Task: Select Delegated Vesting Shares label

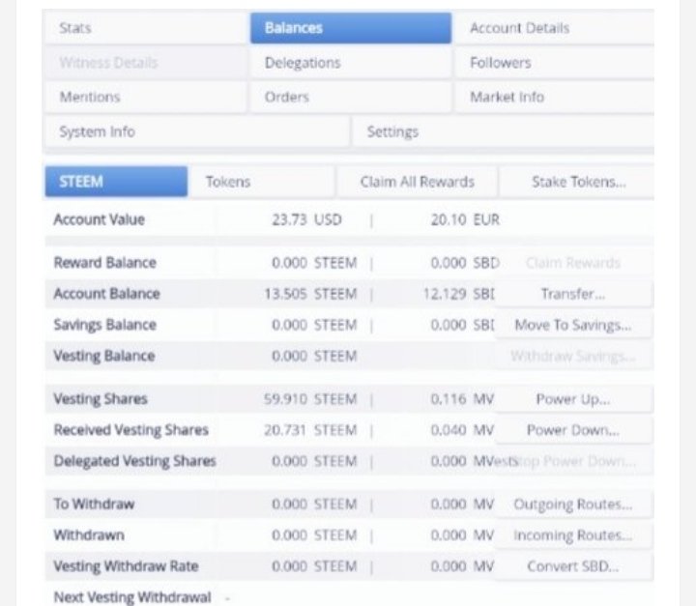Action: point(135,461)
